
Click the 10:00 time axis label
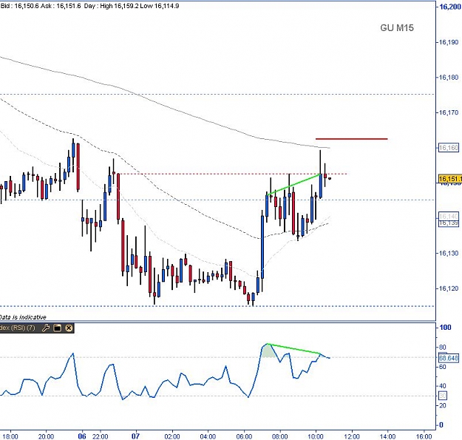(x=316, y=436)
